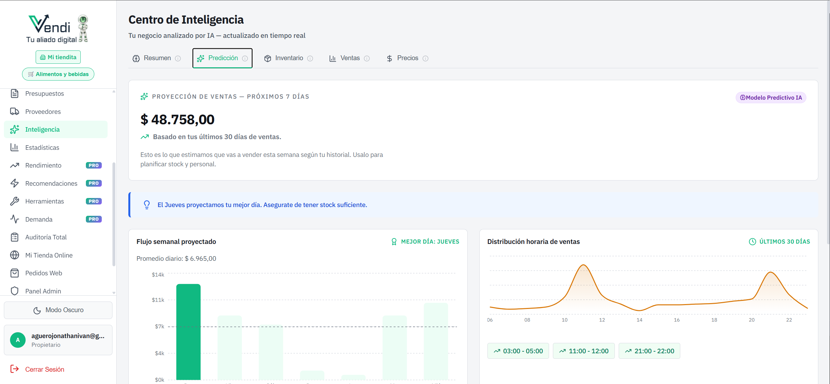Screen dimensions: 830x384
Task: Expand the account card for aguerojonathanivan
Action: coord(58,340)
